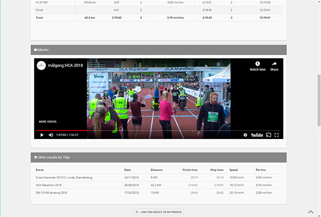Click the Speed column header
The width and height of the screenshot is (321, 217).
coord(234,170)
